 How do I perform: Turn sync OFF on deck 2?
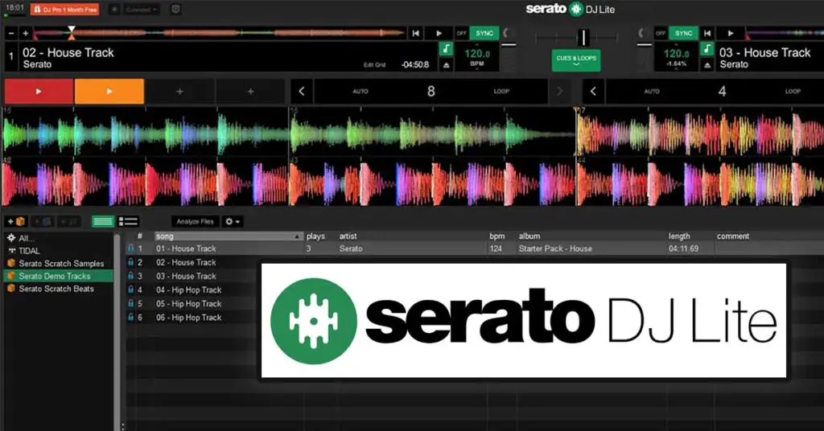pyautogui.click(x=661, y=34)
